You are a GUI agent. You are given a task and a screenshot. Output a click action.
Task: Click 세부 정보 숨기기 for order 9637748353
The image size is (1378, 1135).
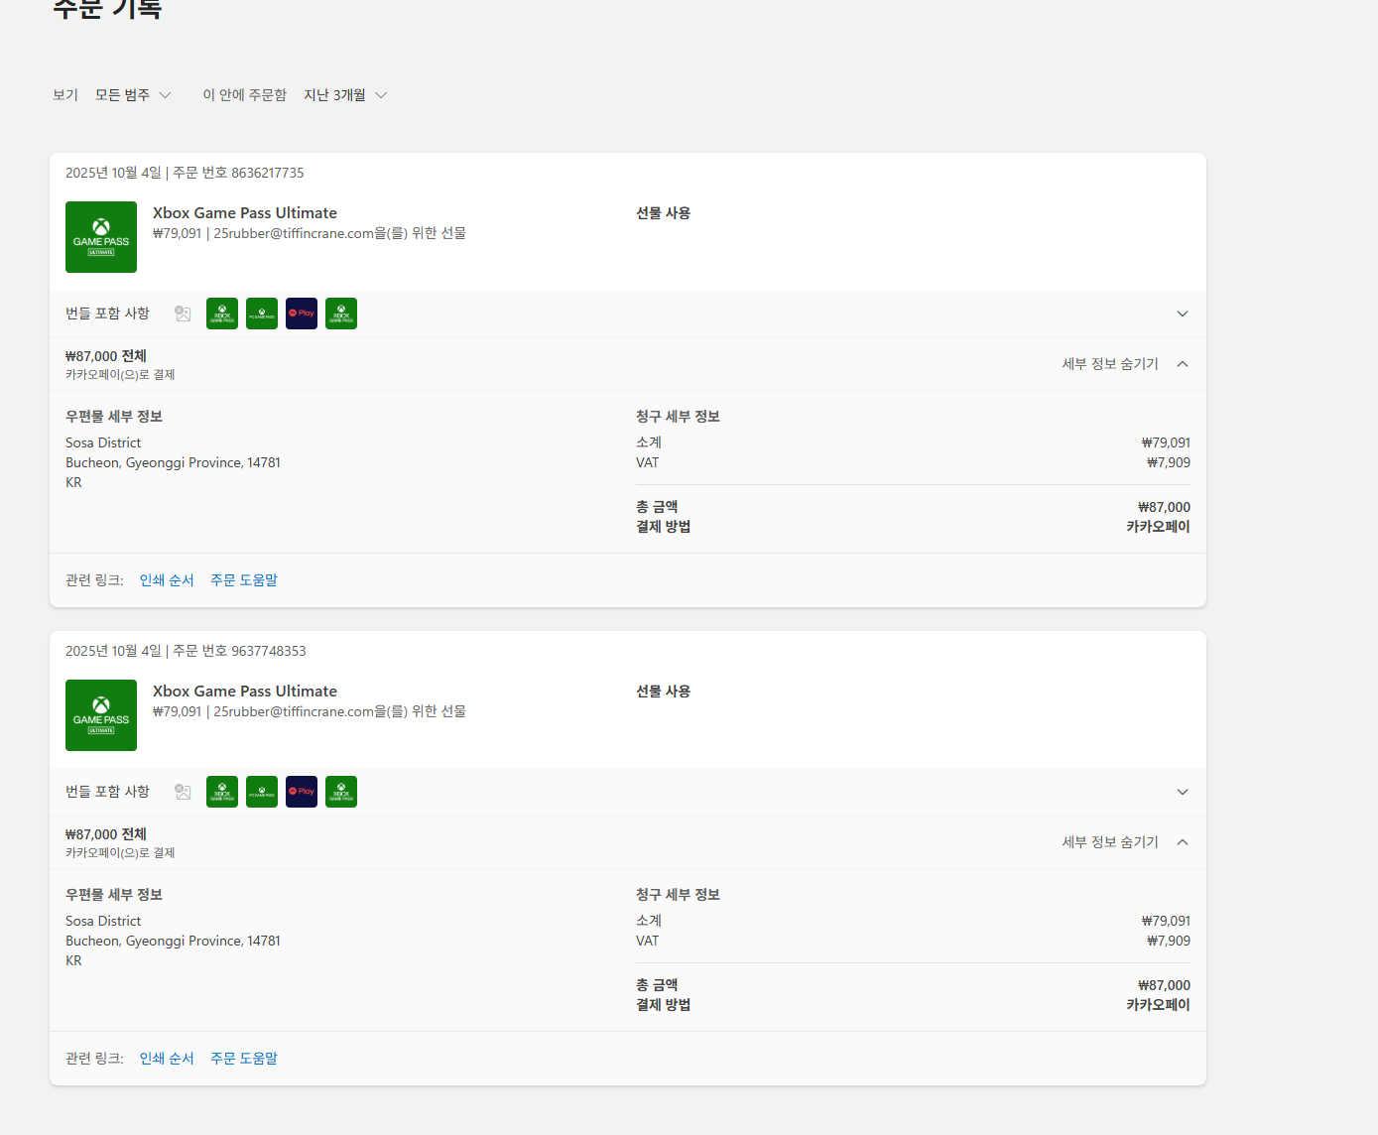(1110, 842)
